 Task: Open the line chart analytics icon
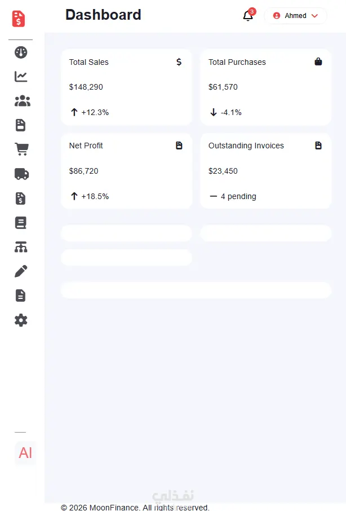click(21, 77)
